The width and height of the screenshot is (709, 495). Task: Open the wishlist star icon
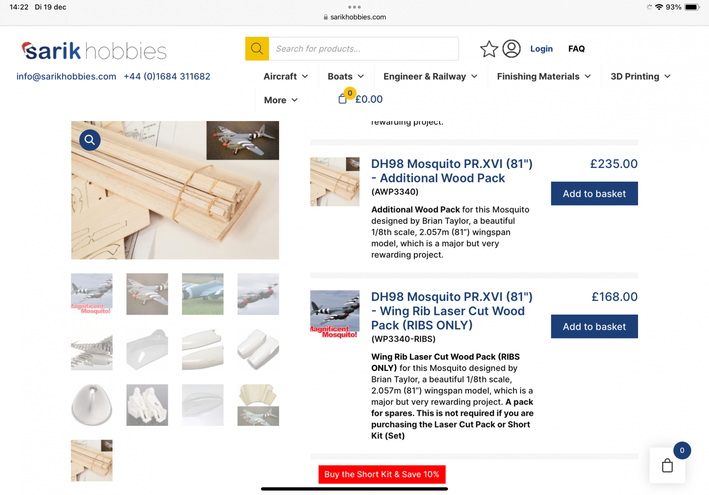coord(489,49)
